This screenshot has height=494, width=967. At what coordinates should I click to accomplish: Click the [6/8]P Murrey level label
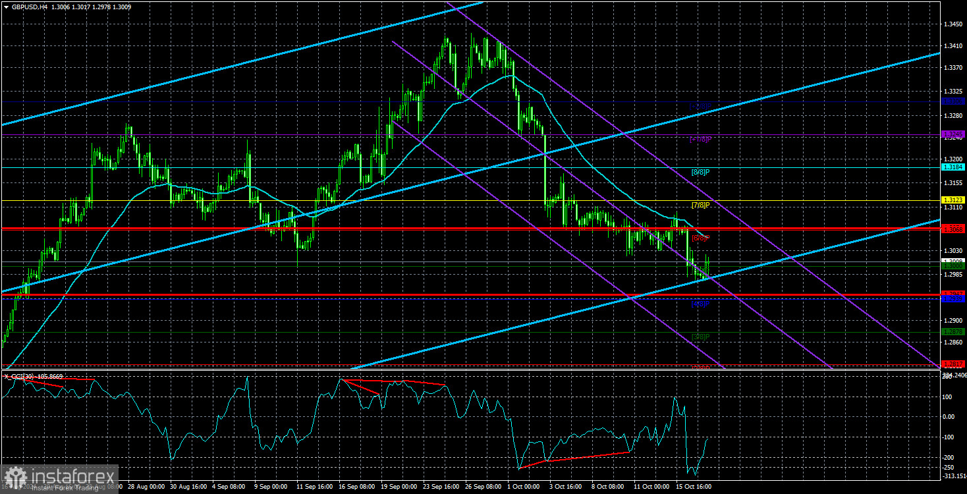700,238
